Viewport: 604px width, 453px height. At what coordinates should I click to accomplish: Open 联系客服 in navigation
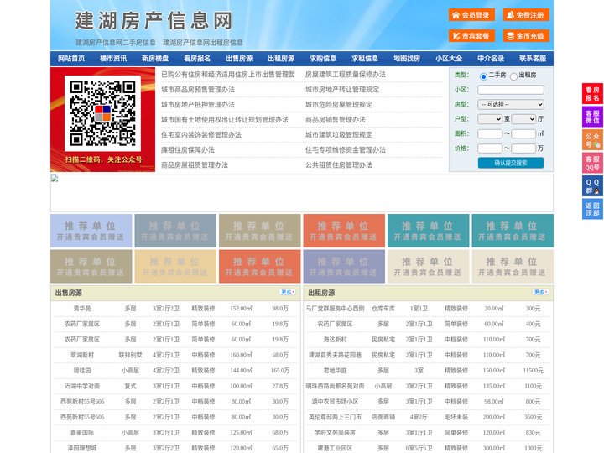(x=534, y=59)
